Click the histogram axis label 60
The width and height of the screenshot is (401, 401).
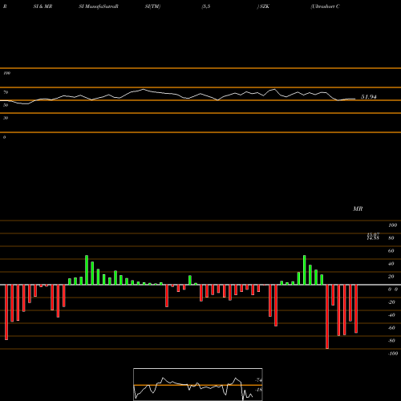coord(391,251)
